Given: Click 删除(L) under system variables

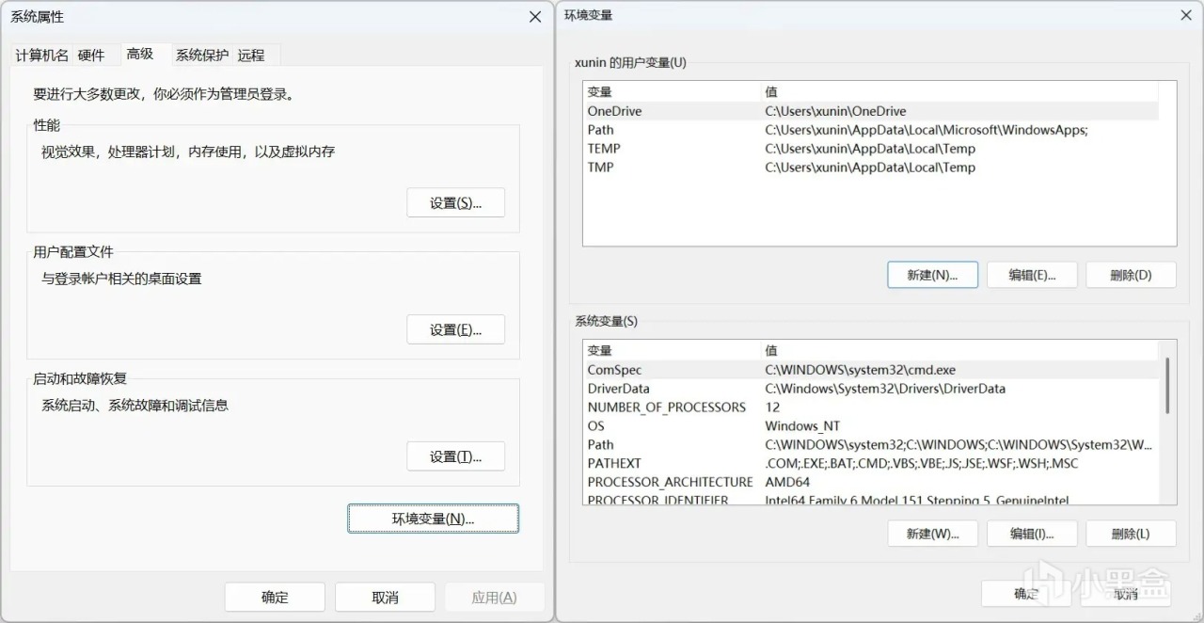Looking at the screenshot, I should click(1131, 534).
